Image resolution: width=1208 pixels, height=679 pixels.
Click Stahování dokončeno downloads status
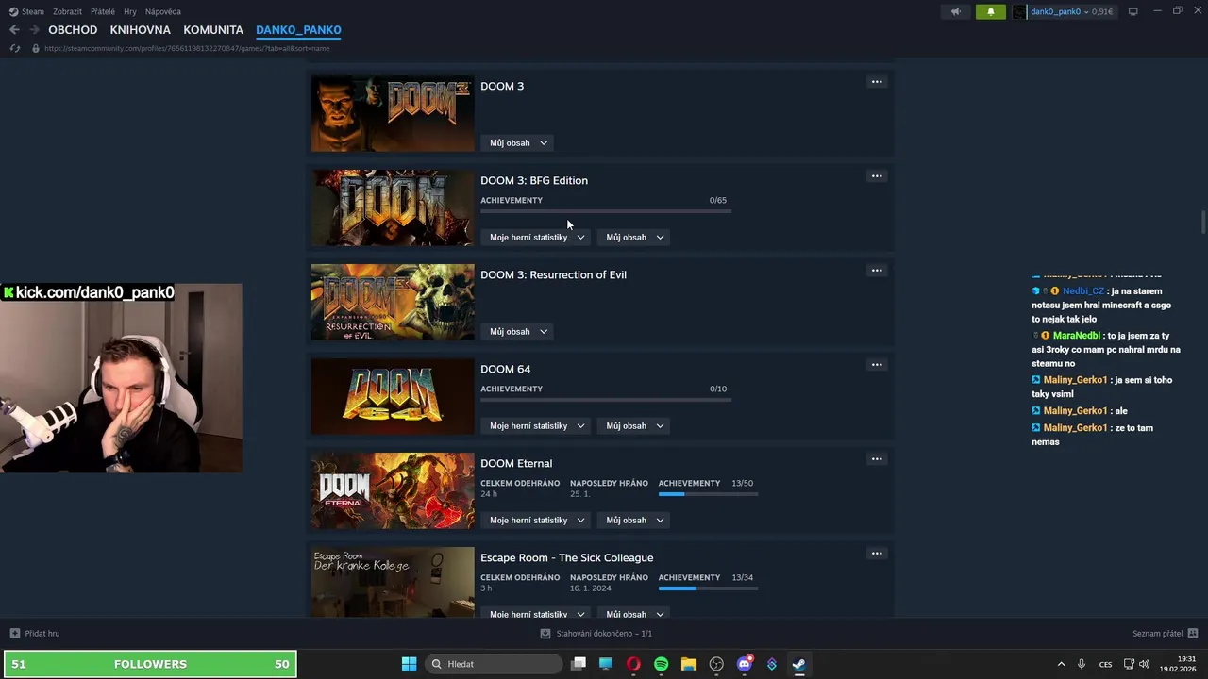pos(596,633)
